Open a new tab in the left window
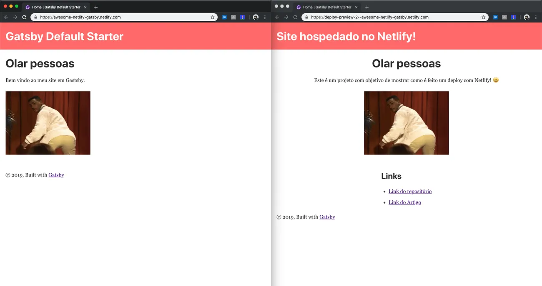This screenshot has width=542, height=286. click(x=96, y=7)
